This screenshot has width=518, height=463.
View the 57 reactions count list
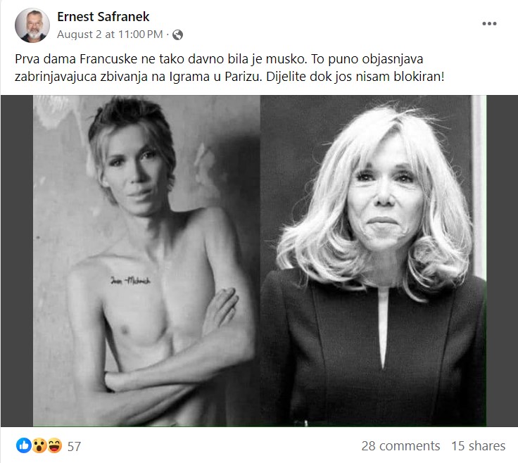point(74,447)
